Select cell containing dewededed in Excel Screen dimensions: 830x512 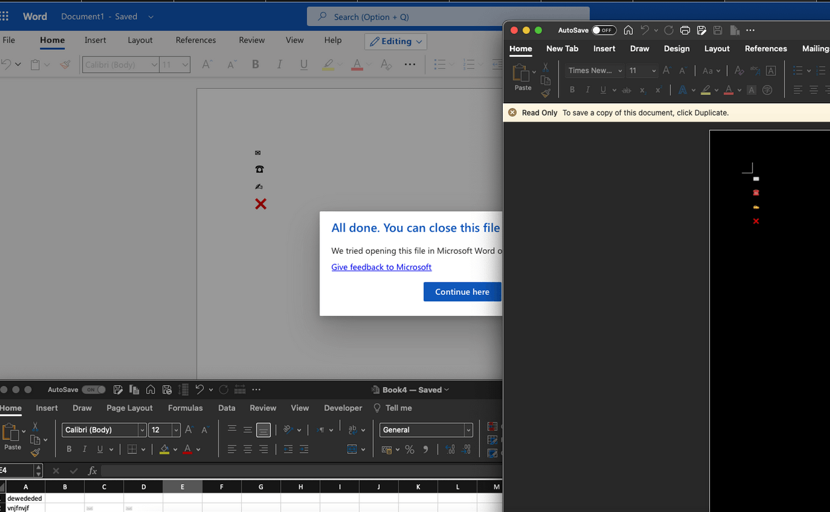click(x=25, y=498)
